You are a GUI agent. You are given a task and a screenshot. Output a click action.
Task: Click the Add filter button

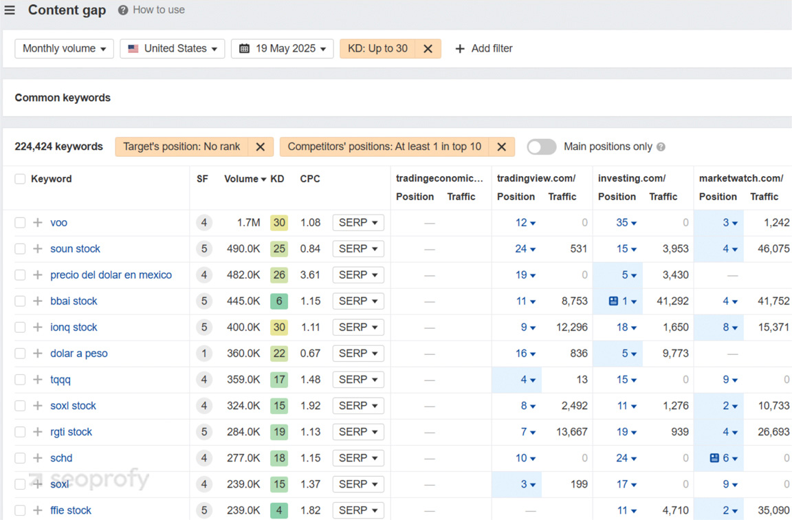pyautogui.click(x=484, y=49)
